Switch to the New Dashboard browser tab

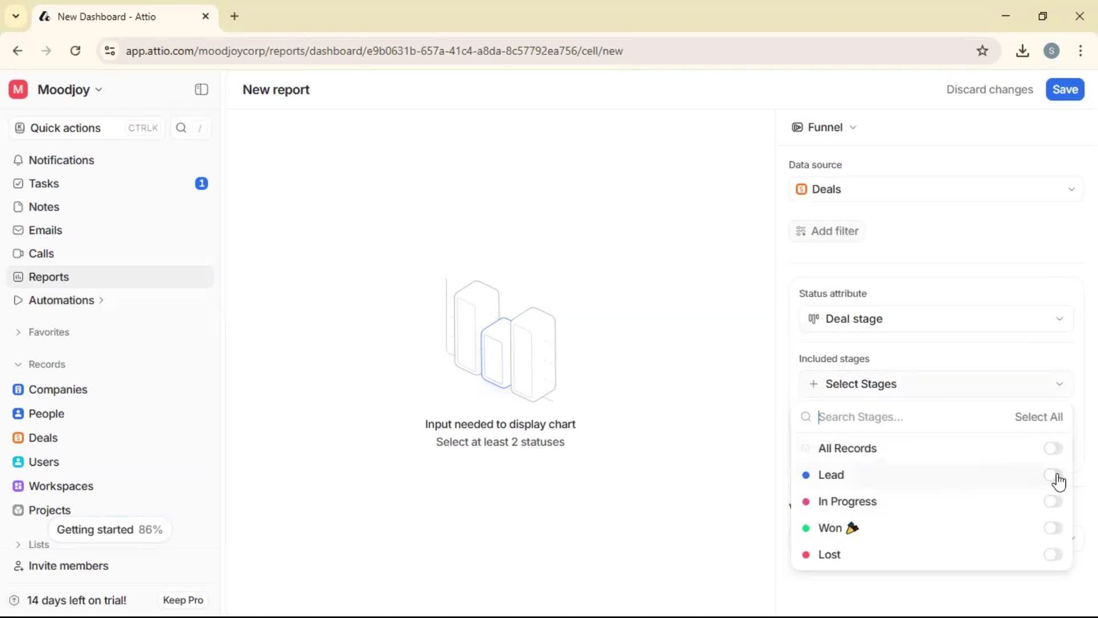[x=109, y=17]
